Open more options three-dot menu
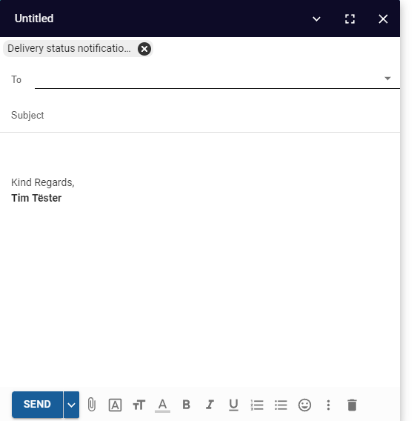This screenshot has width=414, height=421. 328,405
